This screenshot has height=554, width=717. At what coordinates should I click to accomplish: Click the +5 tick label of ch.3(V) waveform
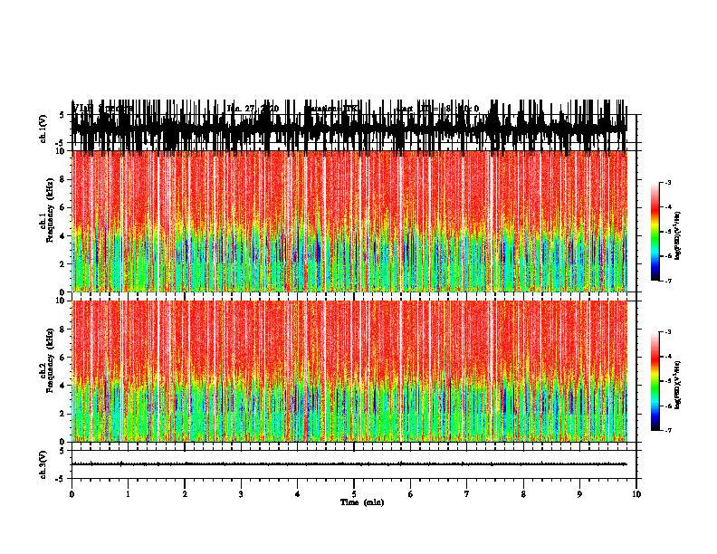click(62, 450)
